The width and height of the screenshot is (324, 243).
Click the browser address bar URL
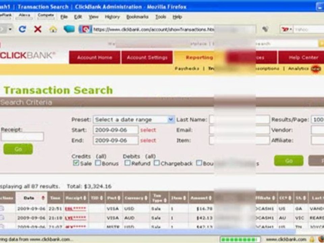coord(154,29)
